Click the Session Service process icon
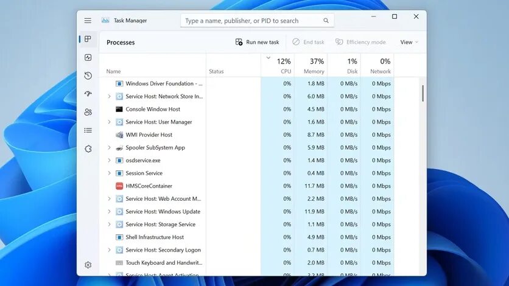 (x=119, y=173)
